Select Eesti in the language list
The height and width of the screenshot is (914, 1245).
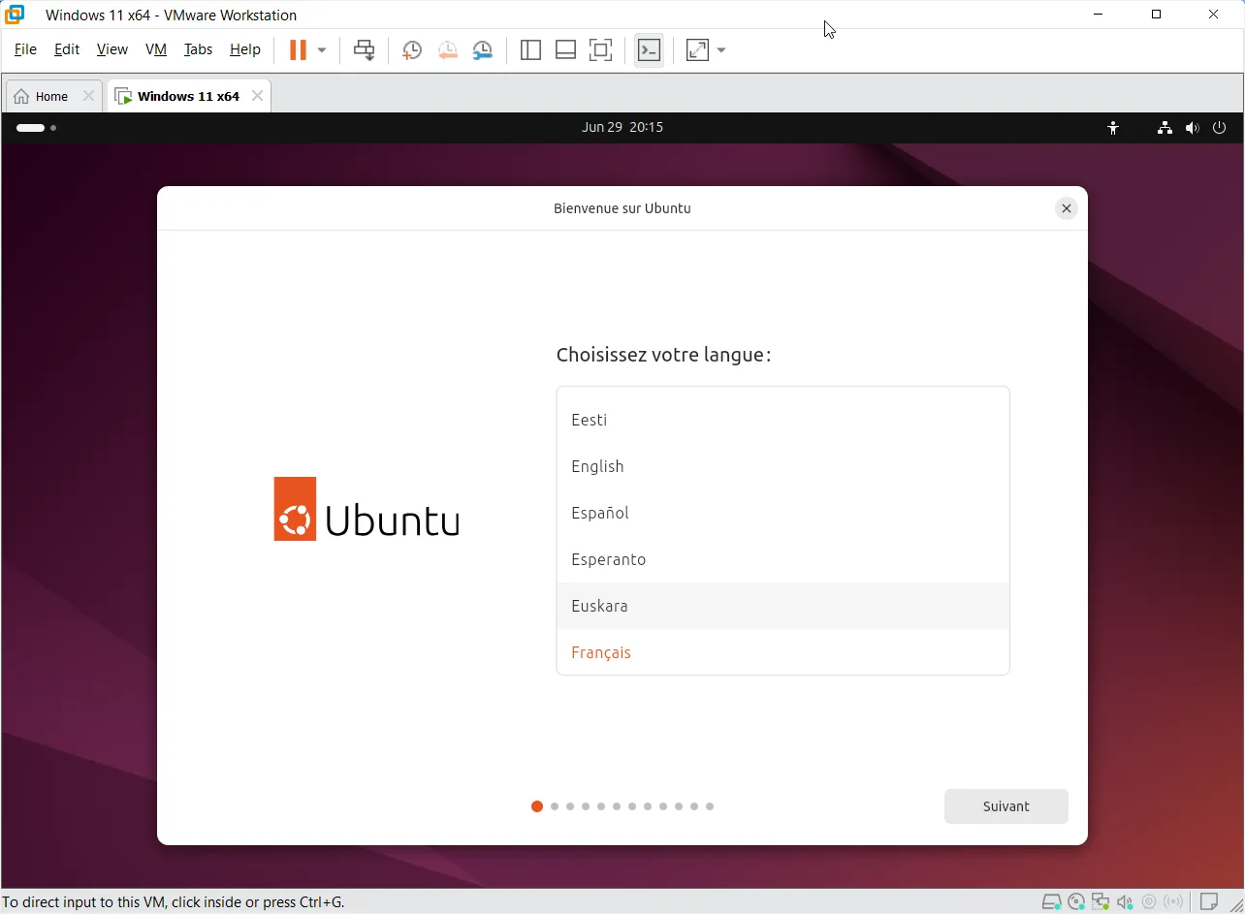pyautogui.click(x=782, y=420)
